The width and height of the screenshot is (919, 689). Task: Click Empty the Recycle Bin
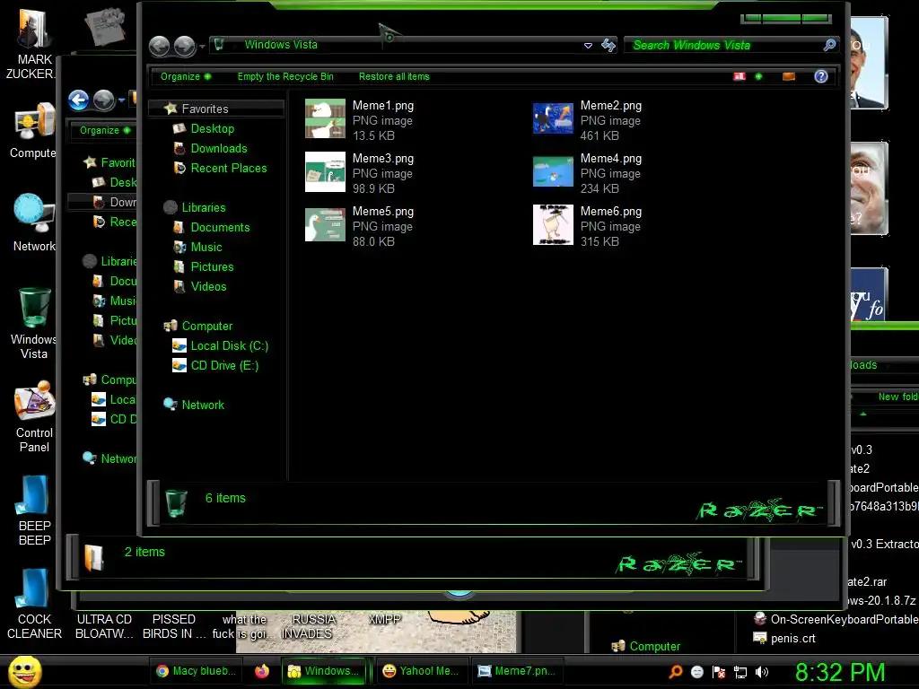[285, 76]
